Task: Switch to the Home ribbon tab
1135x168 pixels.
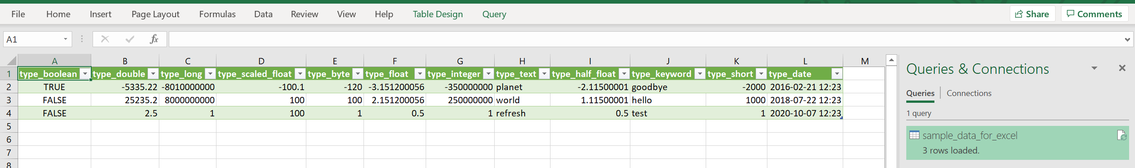Action: (x=58, y=14)
